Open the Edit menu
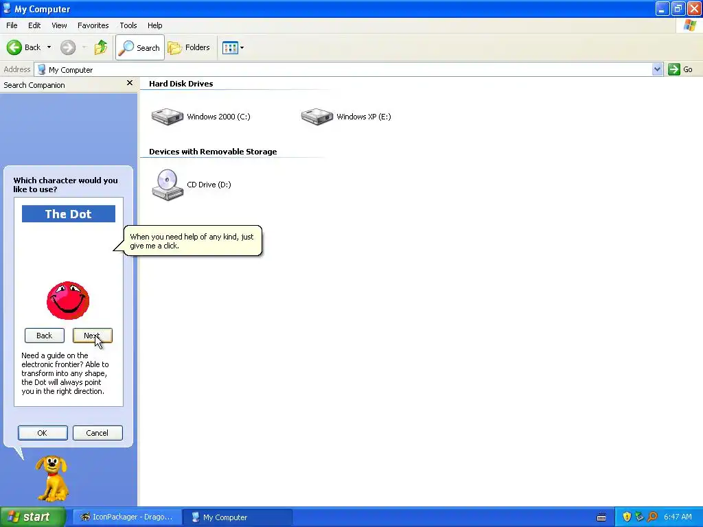The image size is (703, 527). point(34,25)
